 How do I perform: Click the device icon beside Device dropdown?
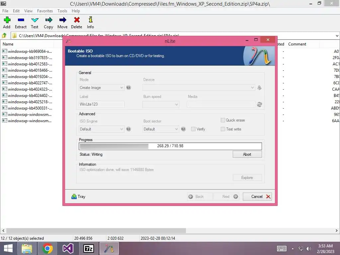tap(259, 88)
